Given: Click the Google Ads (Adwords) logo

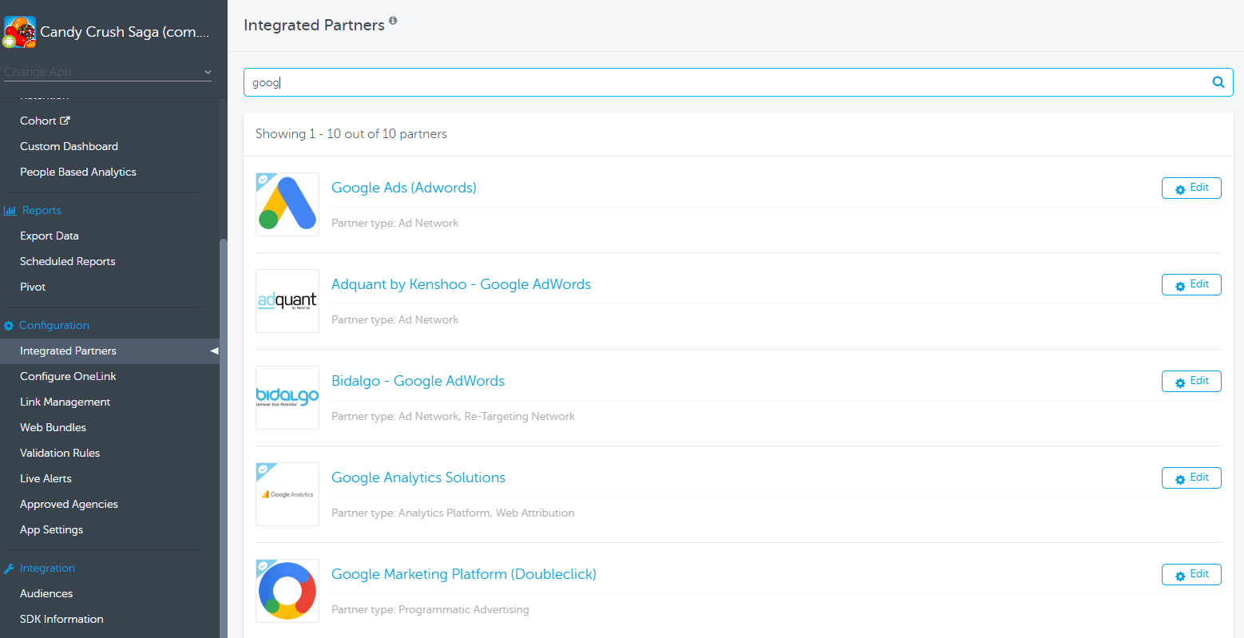Looking at the screenshot, I should click(287, 204).
